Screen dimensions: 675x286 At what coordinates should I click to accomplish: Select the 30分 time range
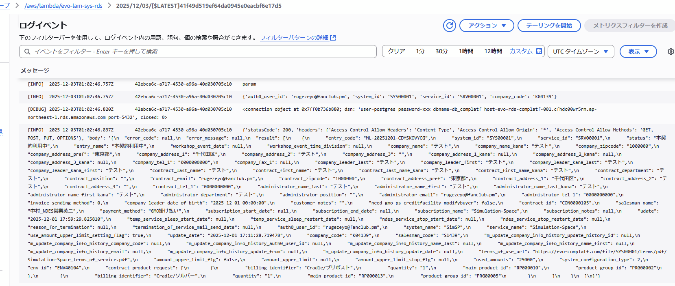pos(441,51)
